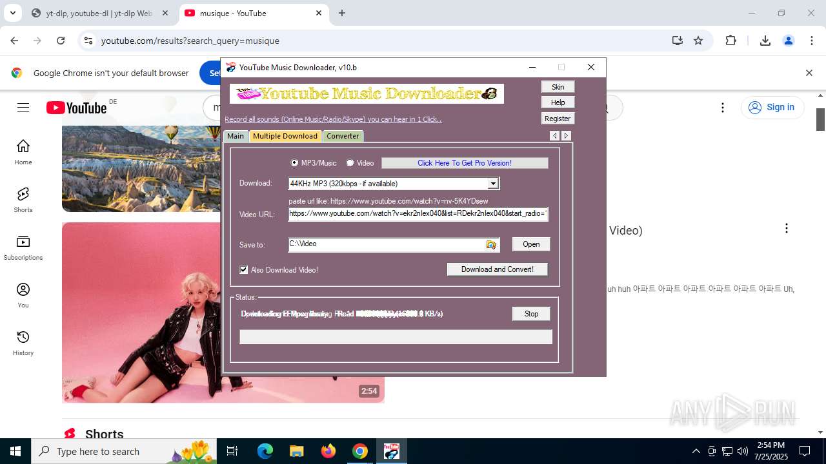Open a new Chrome tab

pyautogui.click(x=342, y=13)
